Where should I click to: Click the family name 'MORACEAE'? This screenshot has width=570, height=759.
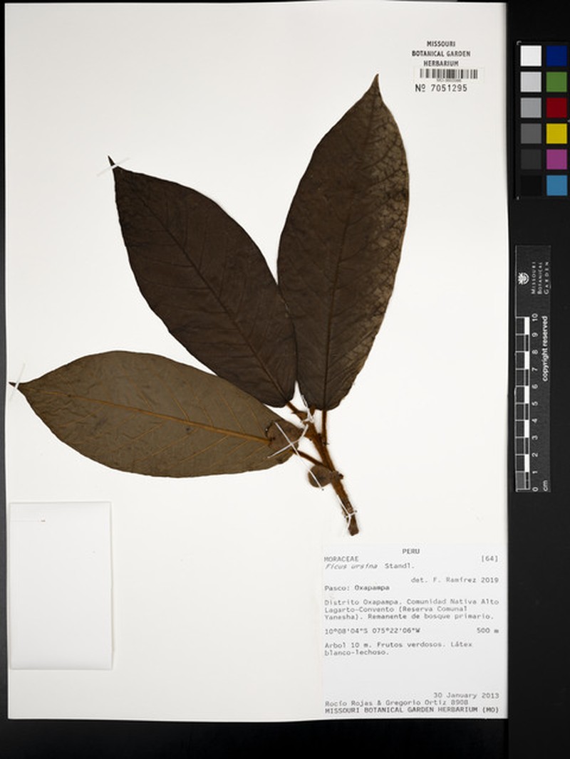(x=341, y=558)
